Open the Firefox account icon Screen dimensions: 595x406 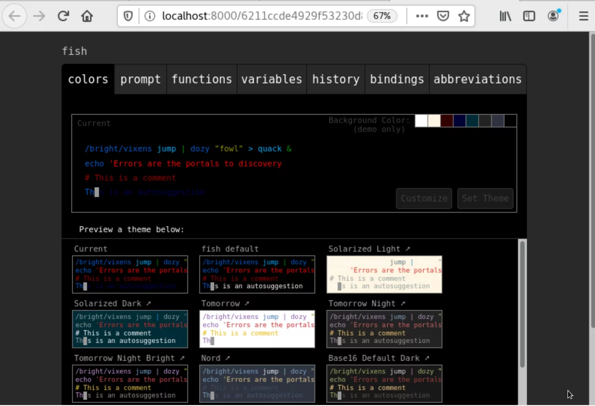click(x=553, y=16)
